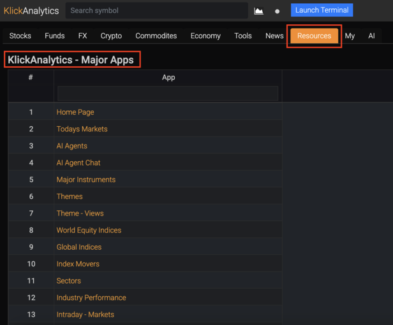Go to the News tab

pyautogui.click(x=274, y=36)
